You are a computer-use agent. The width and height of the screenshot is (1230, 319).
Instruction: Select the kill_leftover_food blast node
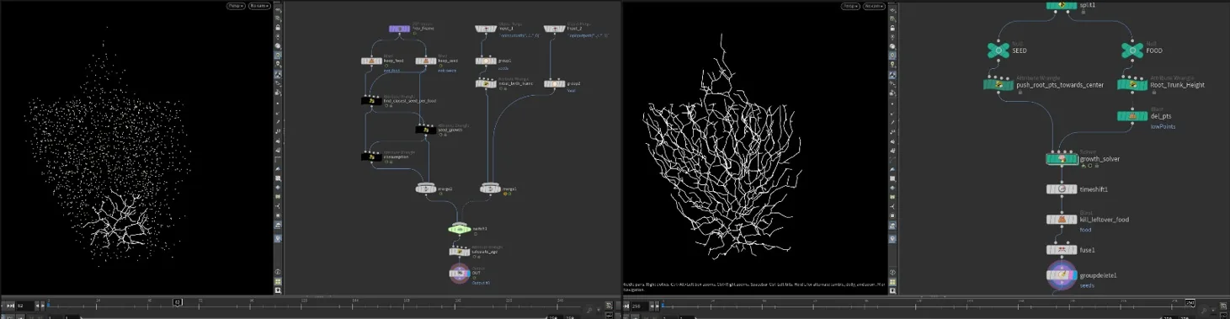click(x=1062, y=220)
